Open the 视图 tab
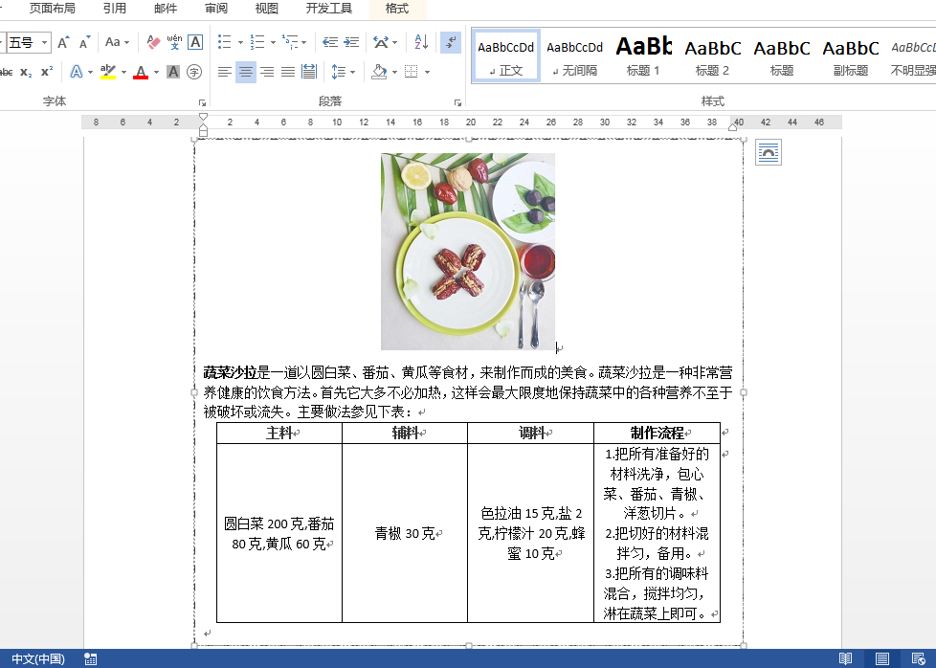The height and width of the screenshot is (668, 936). coord(267,9)
